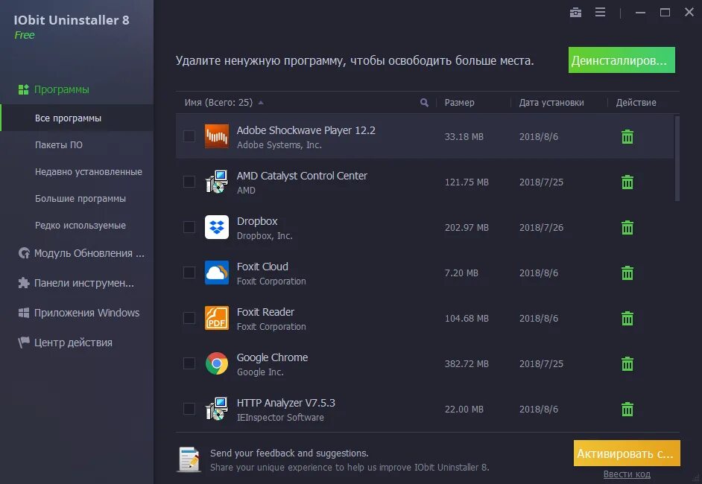This screenshot has height=484, width=702.
Task: Delete Adobe Shockwave Player with trash icon
Action: point(627,136)
